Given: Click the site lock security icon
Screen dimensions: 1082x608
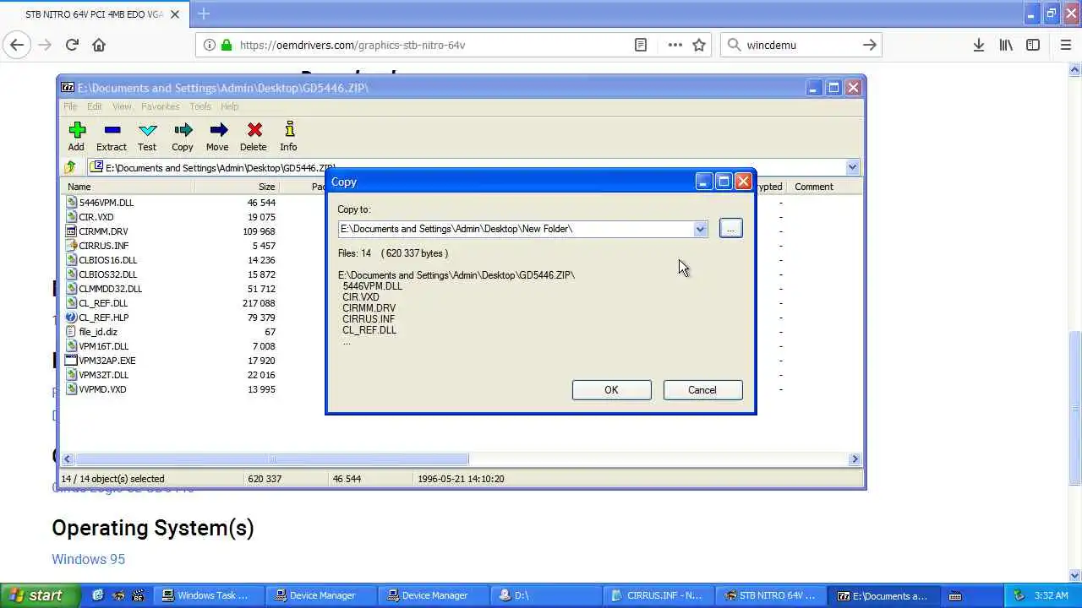Looking at the screenshot, I should (226, 45).
